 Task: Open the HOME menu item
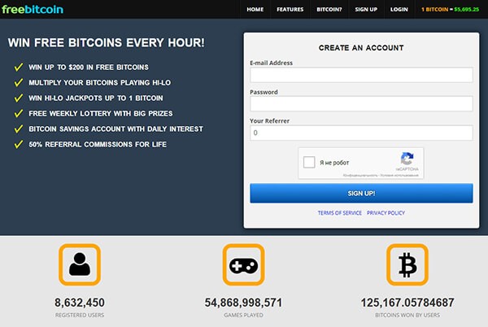click(255, 9)
